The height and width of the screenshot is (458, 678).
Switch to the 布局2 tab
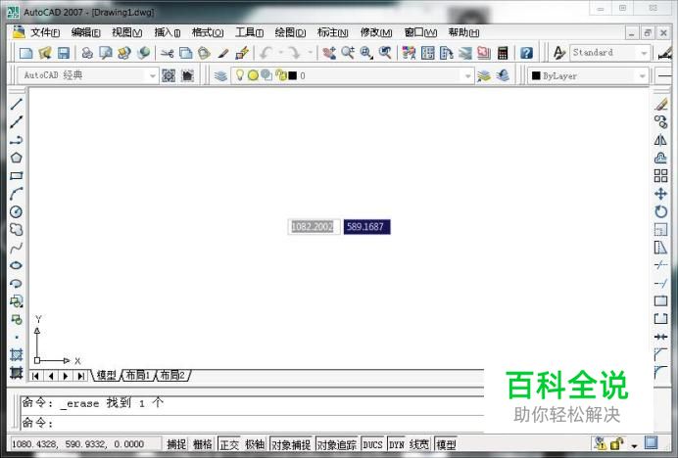[172, 376]
